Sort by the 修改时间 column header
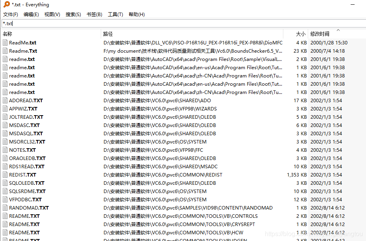Viewport: 366px width, 241px height. click(337, 34)
